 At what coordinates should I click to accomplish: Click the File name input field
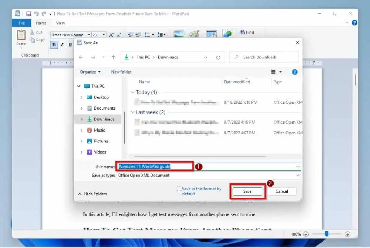[208, 167]
